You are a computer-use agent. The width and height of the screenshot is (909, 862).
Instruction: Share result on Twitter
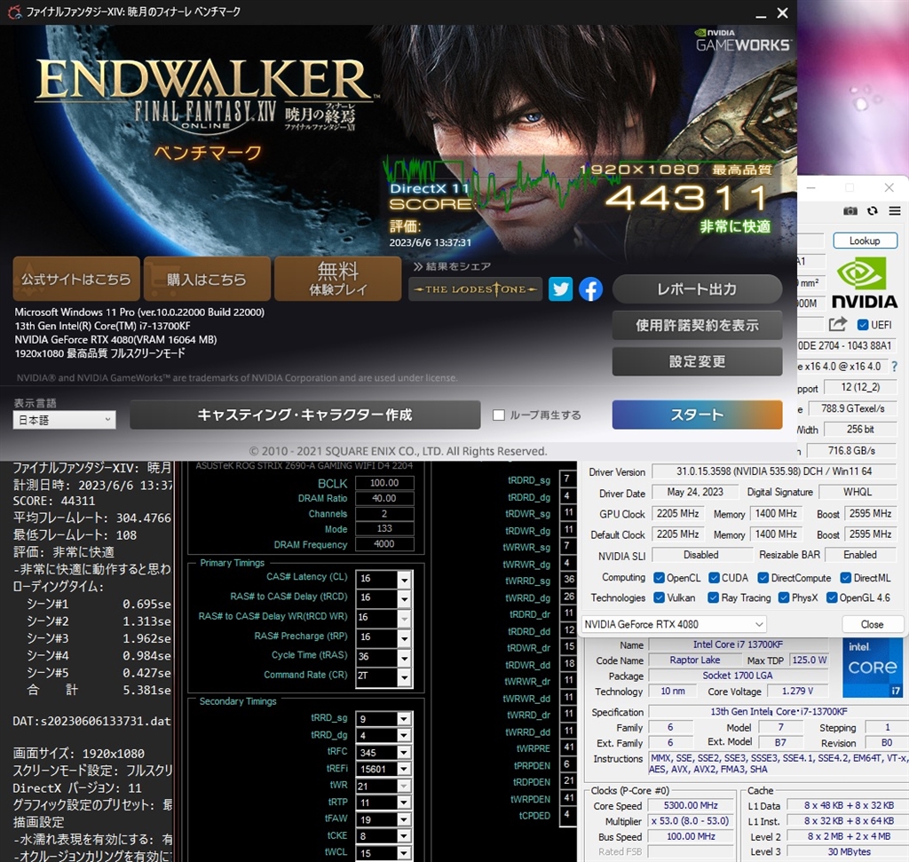(560, 289)
